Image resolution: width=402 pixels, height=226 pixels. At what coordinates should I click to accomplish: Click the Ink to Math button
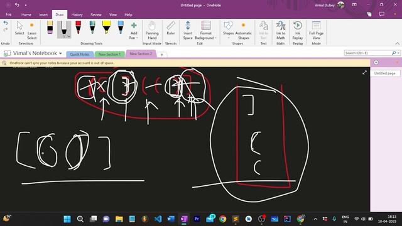[281, 31]
